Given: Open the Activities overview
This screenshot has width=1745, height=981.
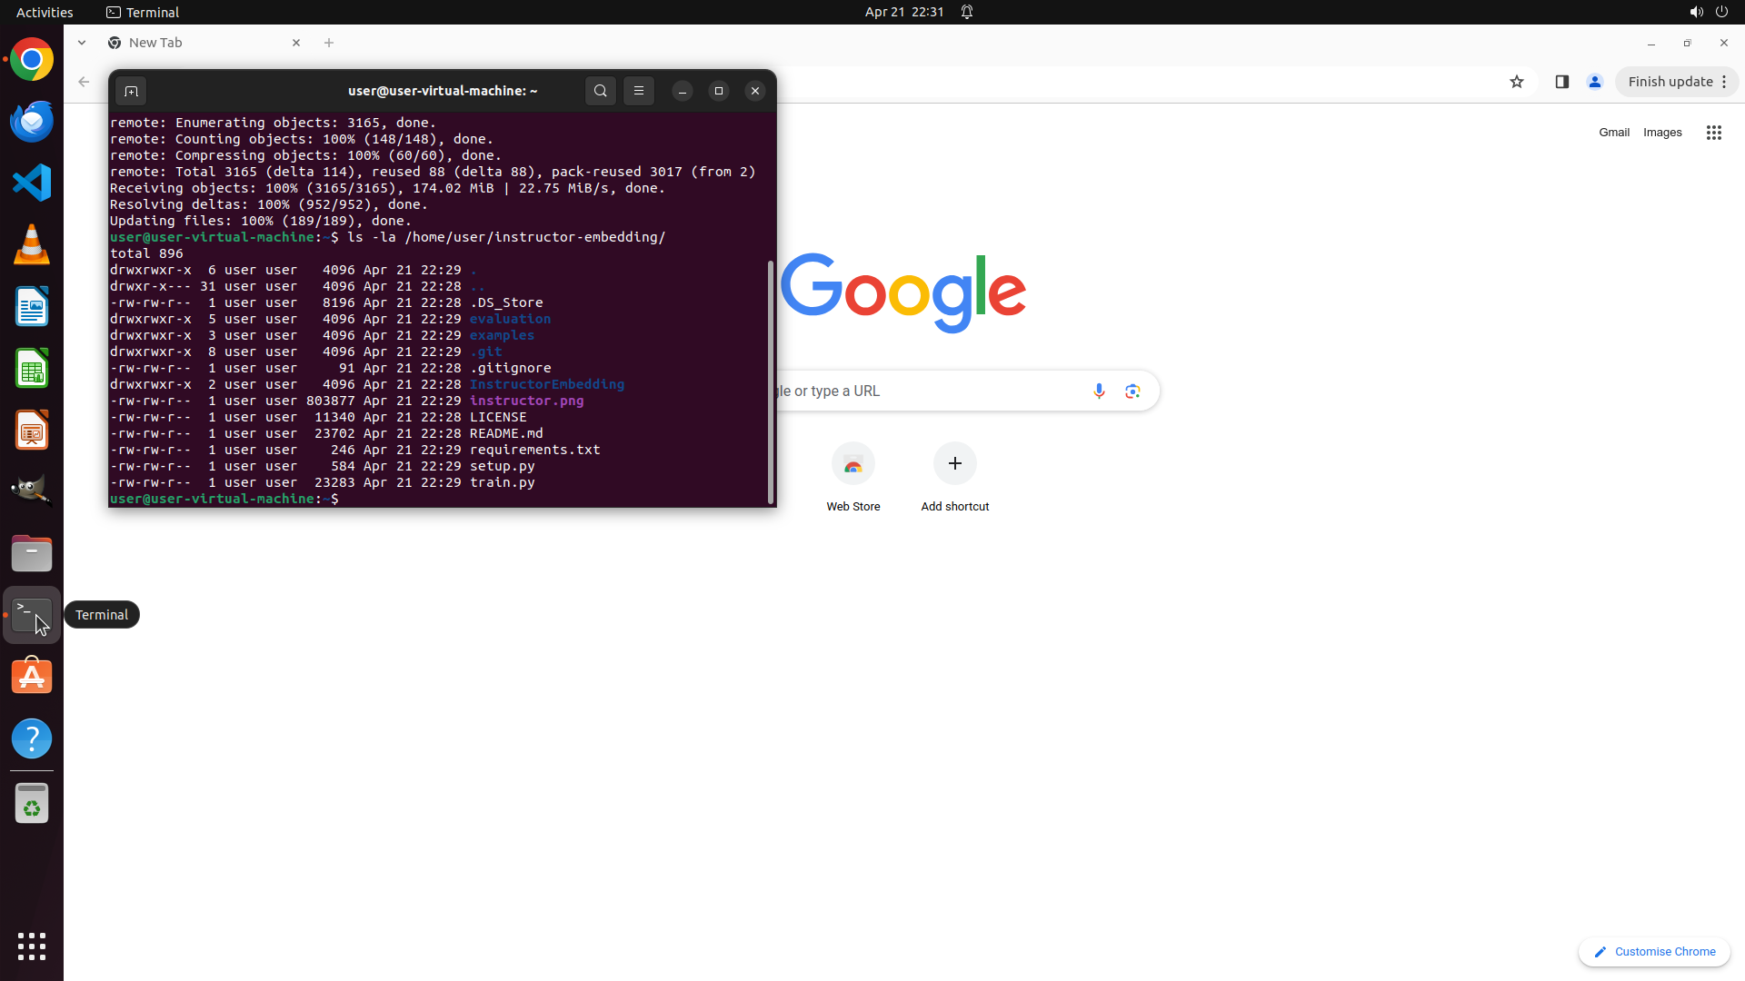Looking at the screenshot, I should [45, 12].
